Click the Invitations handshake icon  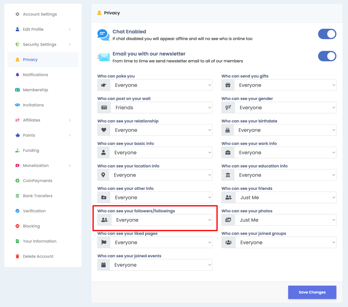17,105
